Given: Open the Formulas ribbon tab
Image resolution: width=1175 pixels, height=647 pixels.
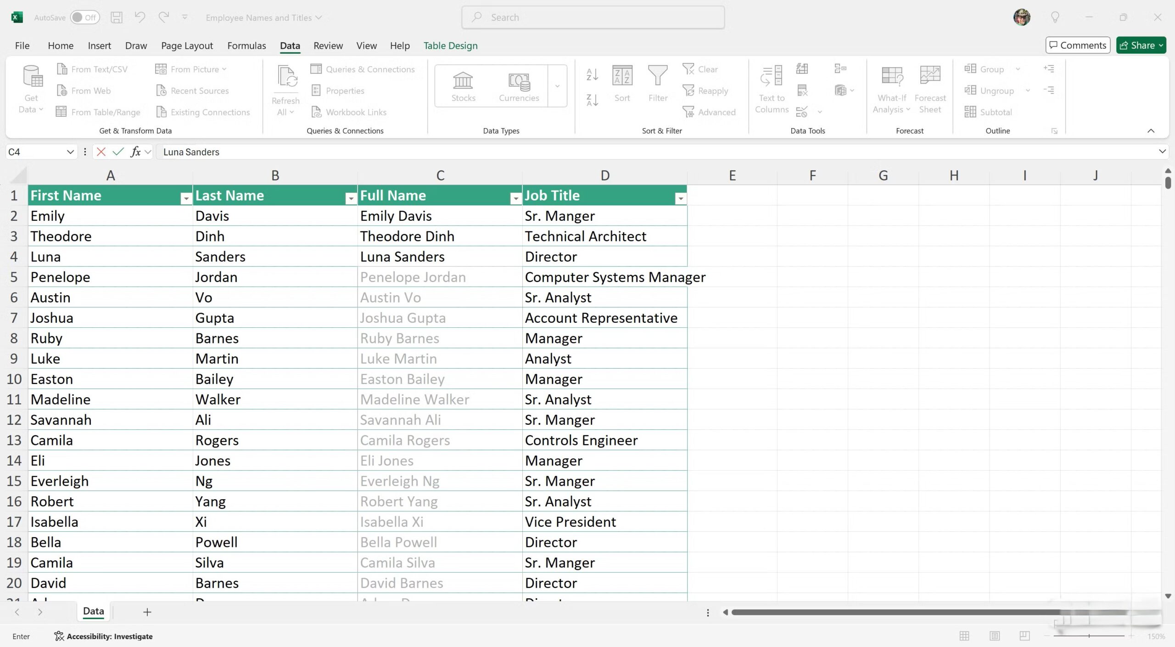Looking at the screenshot, I should (x=246, y=45).
